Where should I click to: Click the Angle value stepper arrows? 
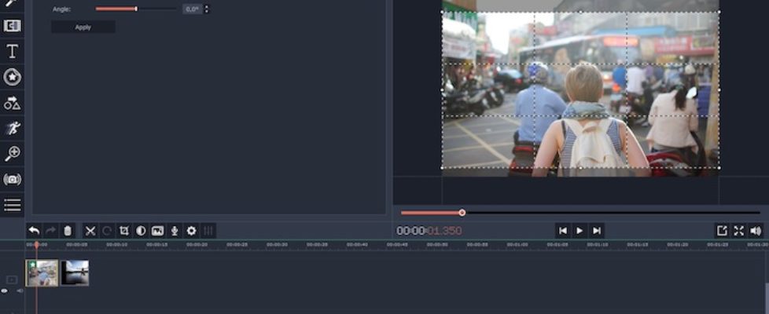pos(207,9)
